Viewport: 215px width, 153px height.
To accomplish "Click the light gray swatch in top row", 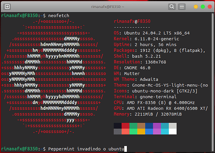I will [x=173, y=126].
